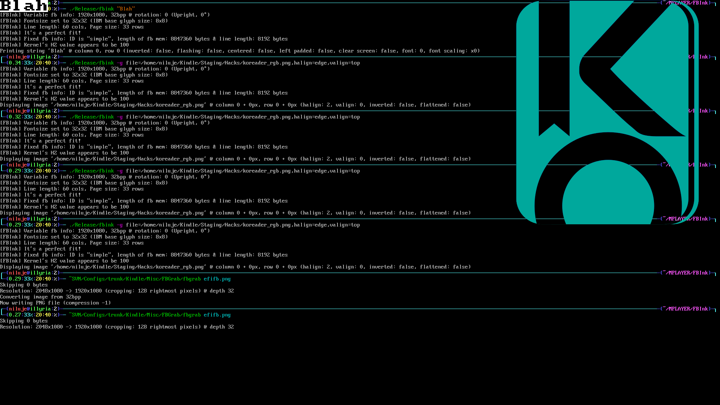Click "Converting image from 32bpp" line
The height and width of the screenshot is (405, 720).
click(x=40, y=297)
